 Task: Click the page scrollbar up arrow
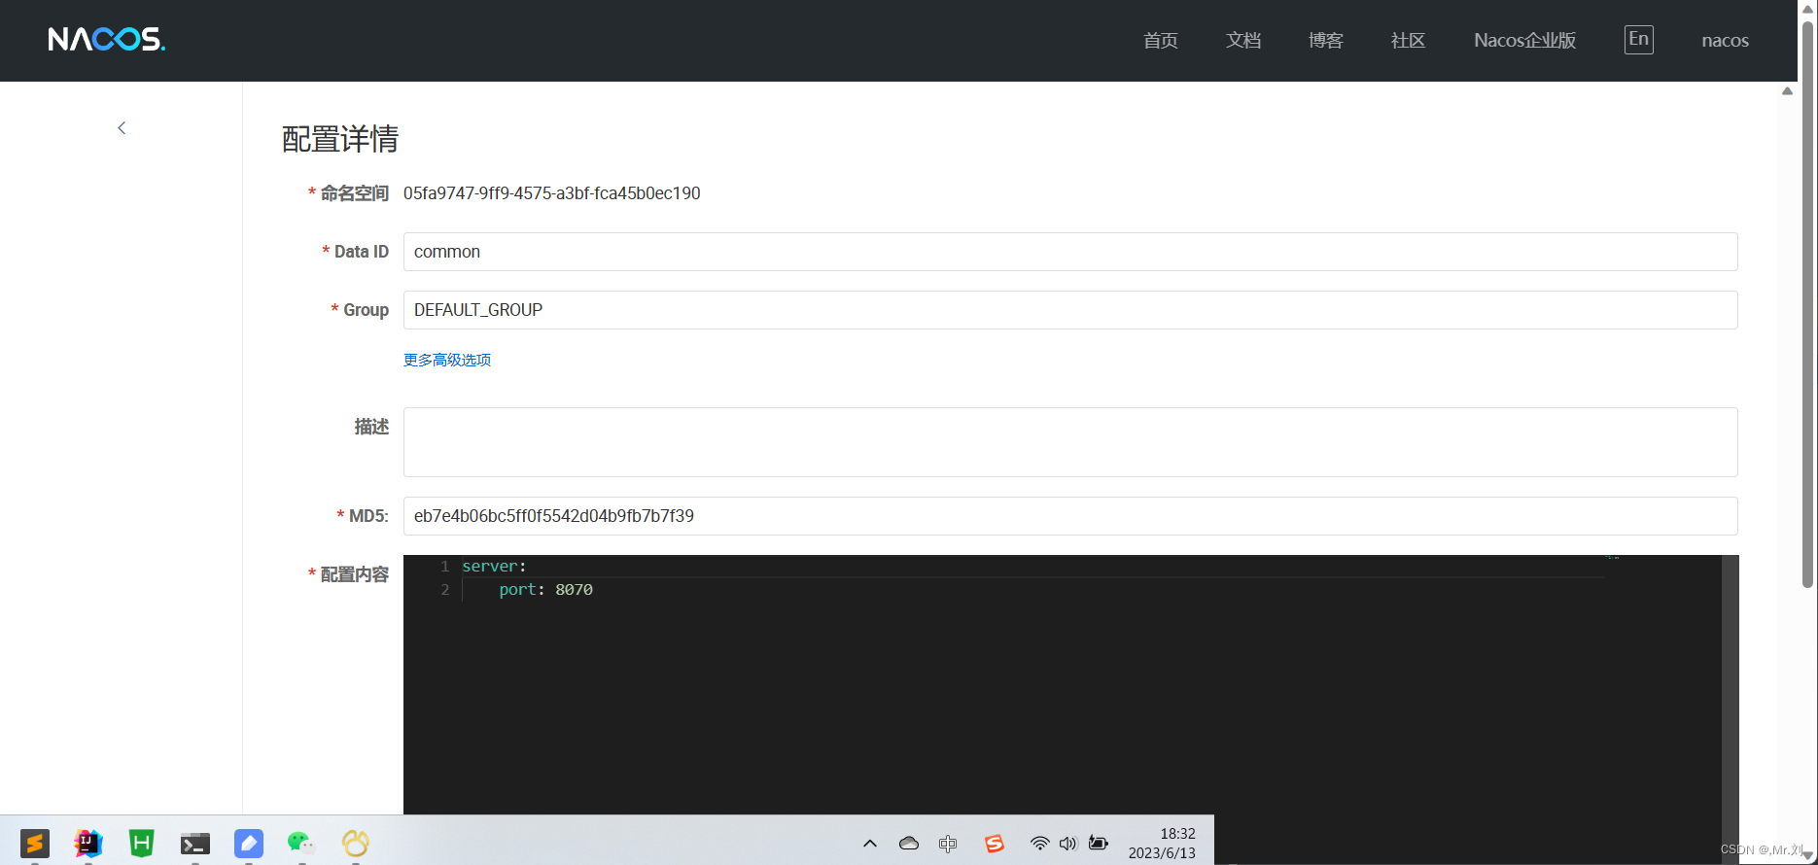[1807, 8]
